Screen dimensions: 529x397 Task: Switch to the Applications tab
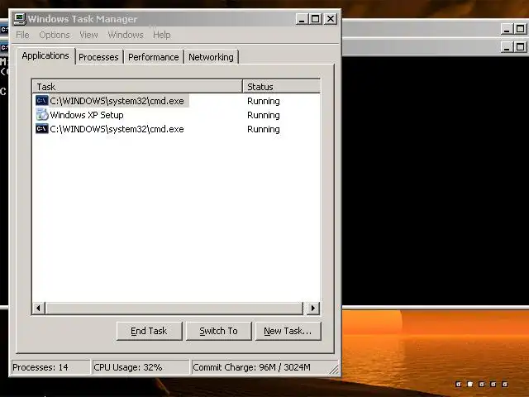click(x=45, y=55)
